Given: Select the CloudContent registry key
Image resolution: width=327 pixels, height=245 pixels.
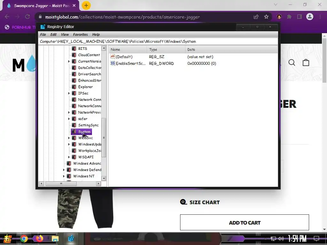Looking at the screenshot, I should point(89,55).
